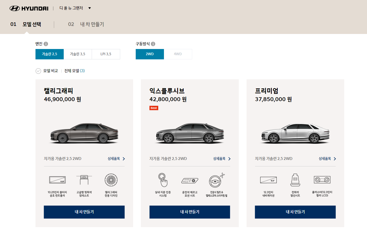Click the 실내 지문 인증 시스템 icon

click(x=163, y=180)
